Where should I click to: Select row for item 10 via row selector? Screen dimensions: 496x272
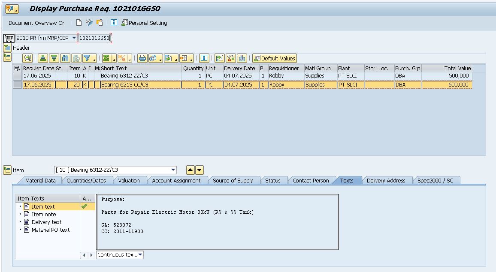[x=17, y=76]
